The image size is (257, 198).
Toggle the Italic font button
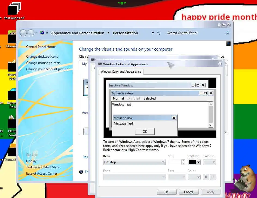pyautogui.click(x=213, y=177)
